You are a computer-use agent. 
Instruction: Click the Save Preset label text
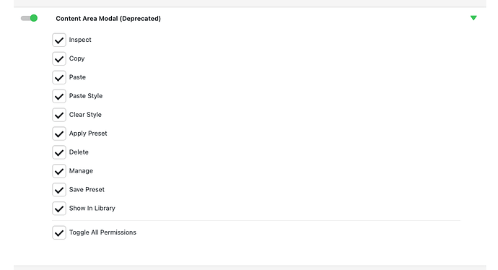coord(87,189)
